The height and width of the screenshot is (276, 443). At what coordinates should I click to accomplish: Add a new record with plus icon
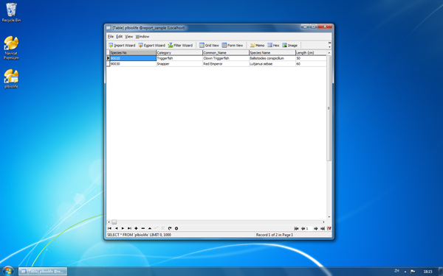coord(136,228)
